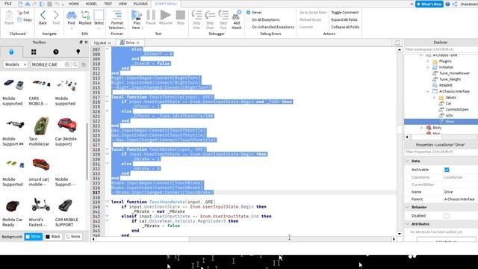This screenshot has width=478, height=269.
Task: Start Play Here from the Test group
Action: [137, 15]
